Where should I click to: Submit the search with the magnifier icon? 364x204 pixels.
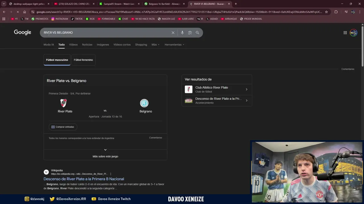coord(197,33)
